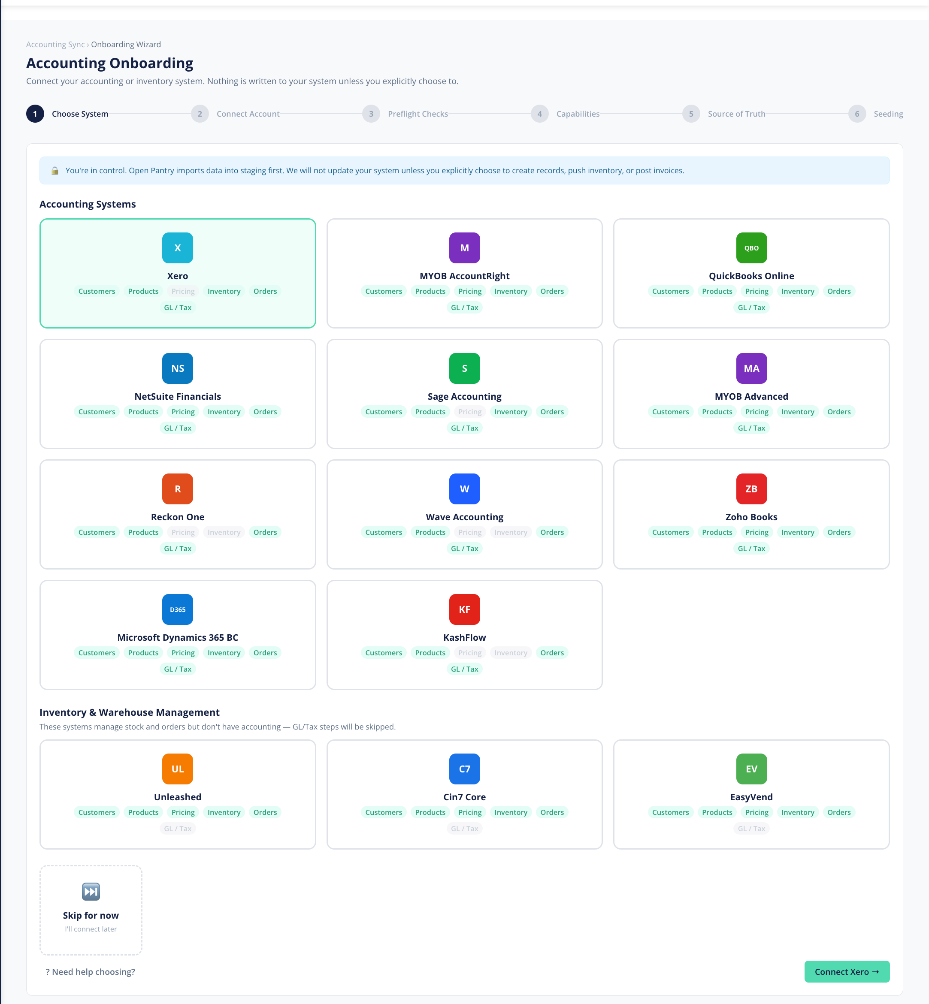Screen dimensions: 929x1004
Task: Switch to step 4 Capabilities
Action: point(566,114)
